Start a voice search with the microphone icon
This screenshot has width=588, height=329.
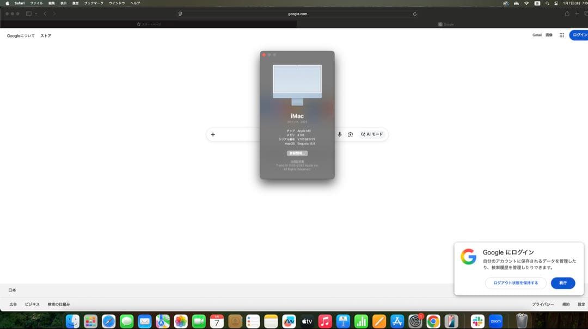pyautogui.click(x=339, y=134)
